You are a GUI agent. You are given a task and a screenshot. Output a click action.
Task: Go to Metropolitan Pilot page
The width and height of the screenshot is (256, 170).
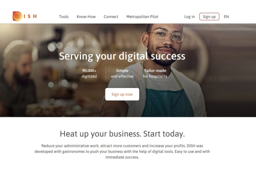click(x=142, y=17)
